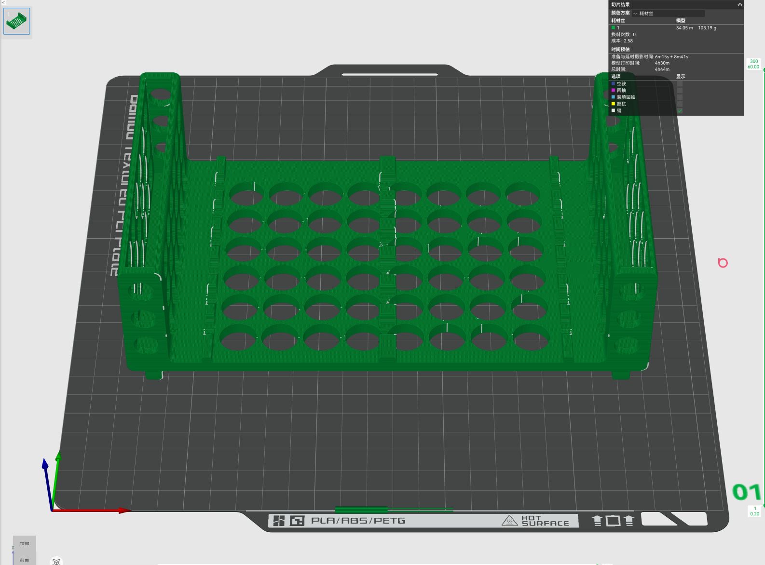765x565 pixels.
Task: Click the 前面 face of view cube
Action: point(25,560)
